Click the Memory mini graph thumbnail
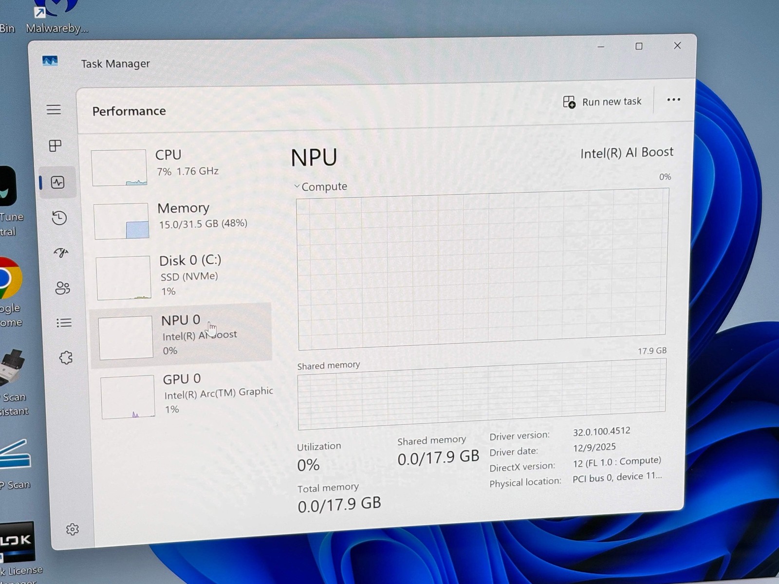 tap(121, 221)
